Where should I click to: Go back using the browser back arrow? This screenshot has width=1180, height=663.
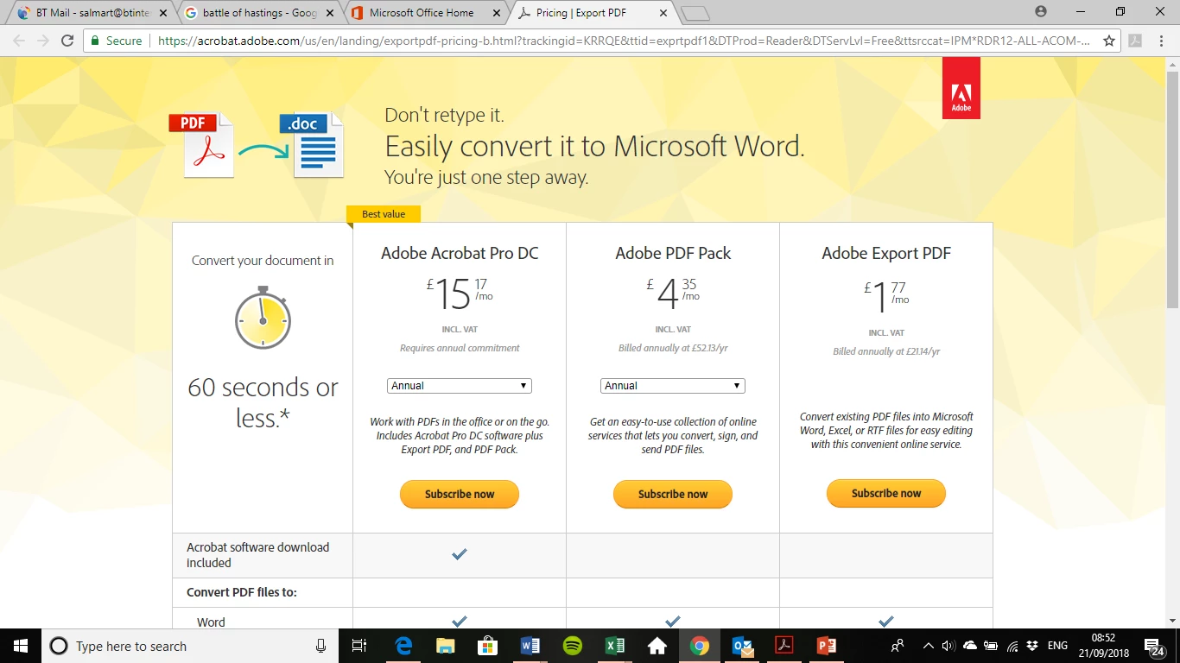point(19,41)
